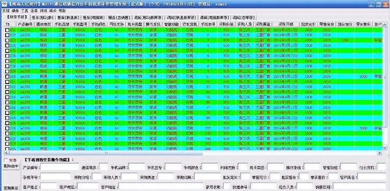Click the 操作系统 column header
The image size is (390, 191).
(x=153, y=24)
